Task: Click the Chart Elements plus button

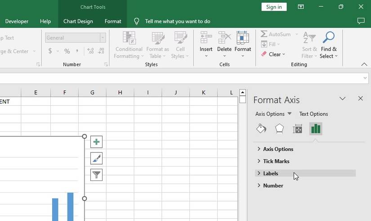Action: coord(96,142)
